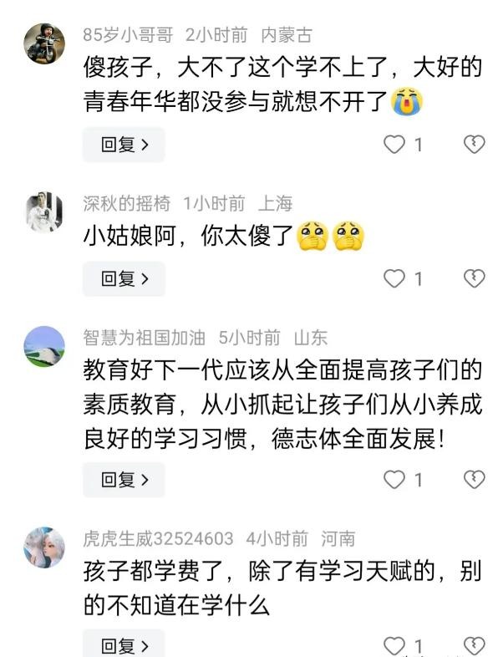Open username 深秋的摇椅
The height and width of the screenshot is (657, 498).
coord(126,204)
